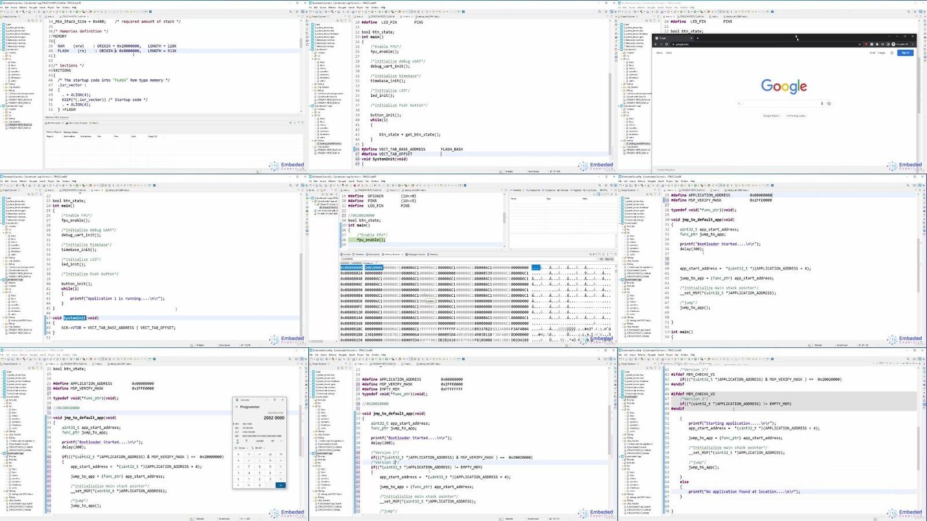Click the 7 key on the Calculator keypad

(x=249, y=467)
